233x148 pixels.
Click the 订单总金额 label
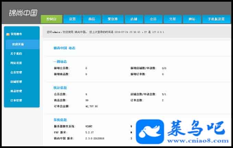62,106
